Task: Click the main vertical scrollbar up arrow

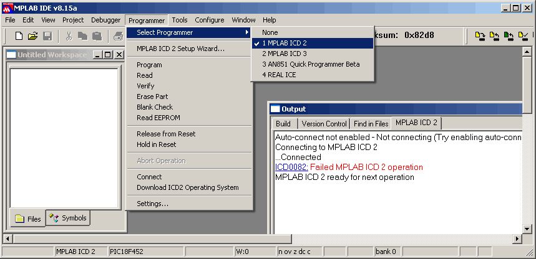Action: (527, 52)
